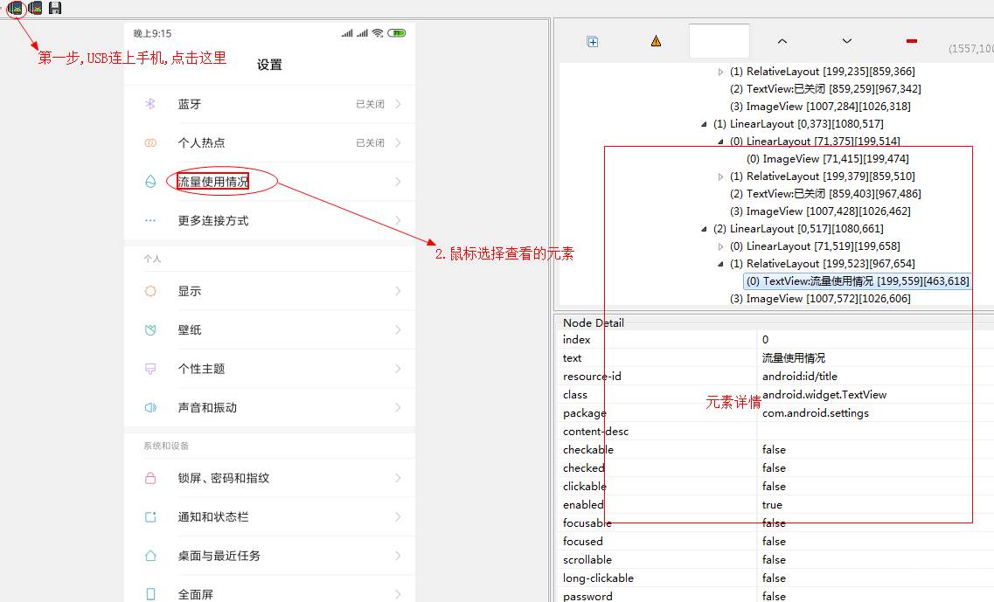Viewport: 994px width, 602px height.
Task: Click text row value 流量使用情况 in Node Detail
Action: 794,358
